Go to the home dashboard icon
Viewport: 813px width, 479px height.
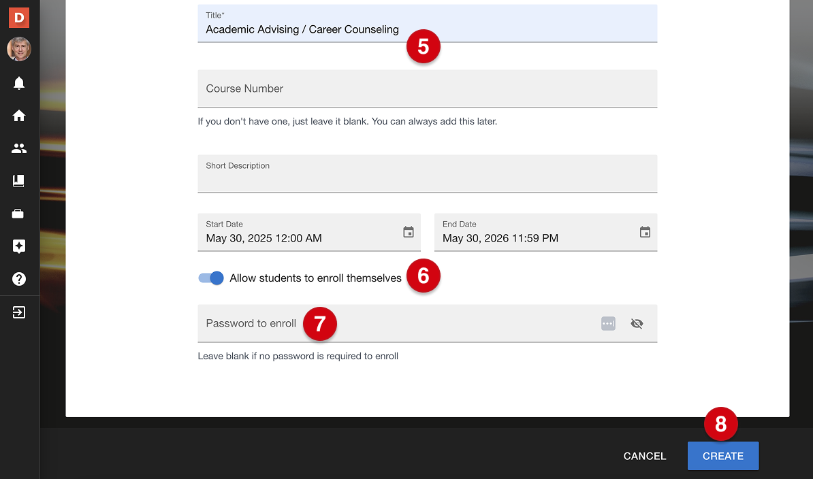pos(18,116)
